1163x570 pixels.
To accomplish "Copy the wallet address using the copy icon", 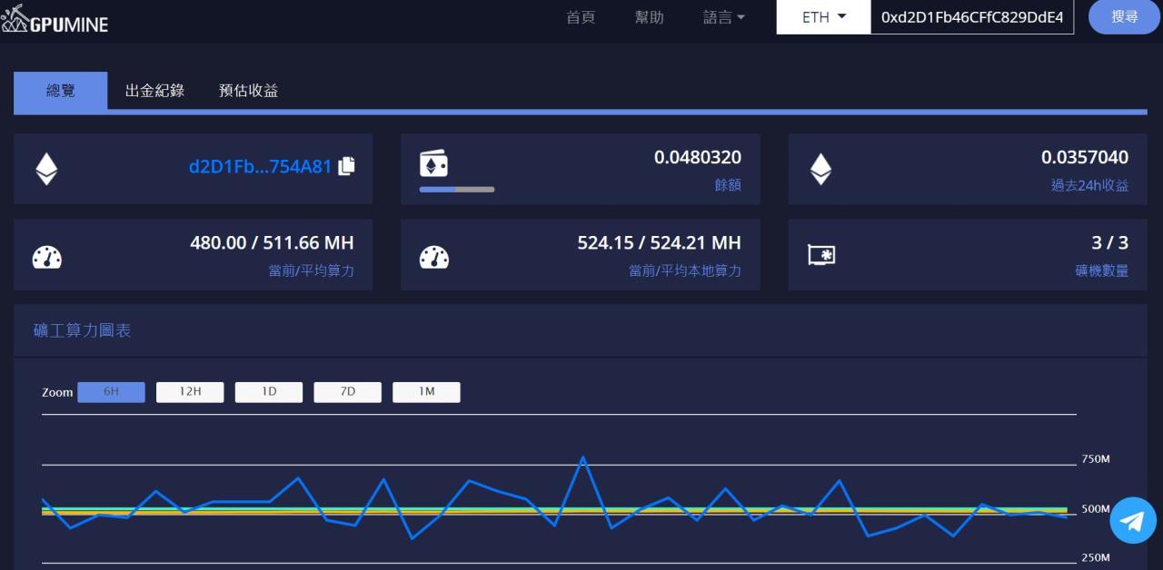I will [x=345, y=167].
